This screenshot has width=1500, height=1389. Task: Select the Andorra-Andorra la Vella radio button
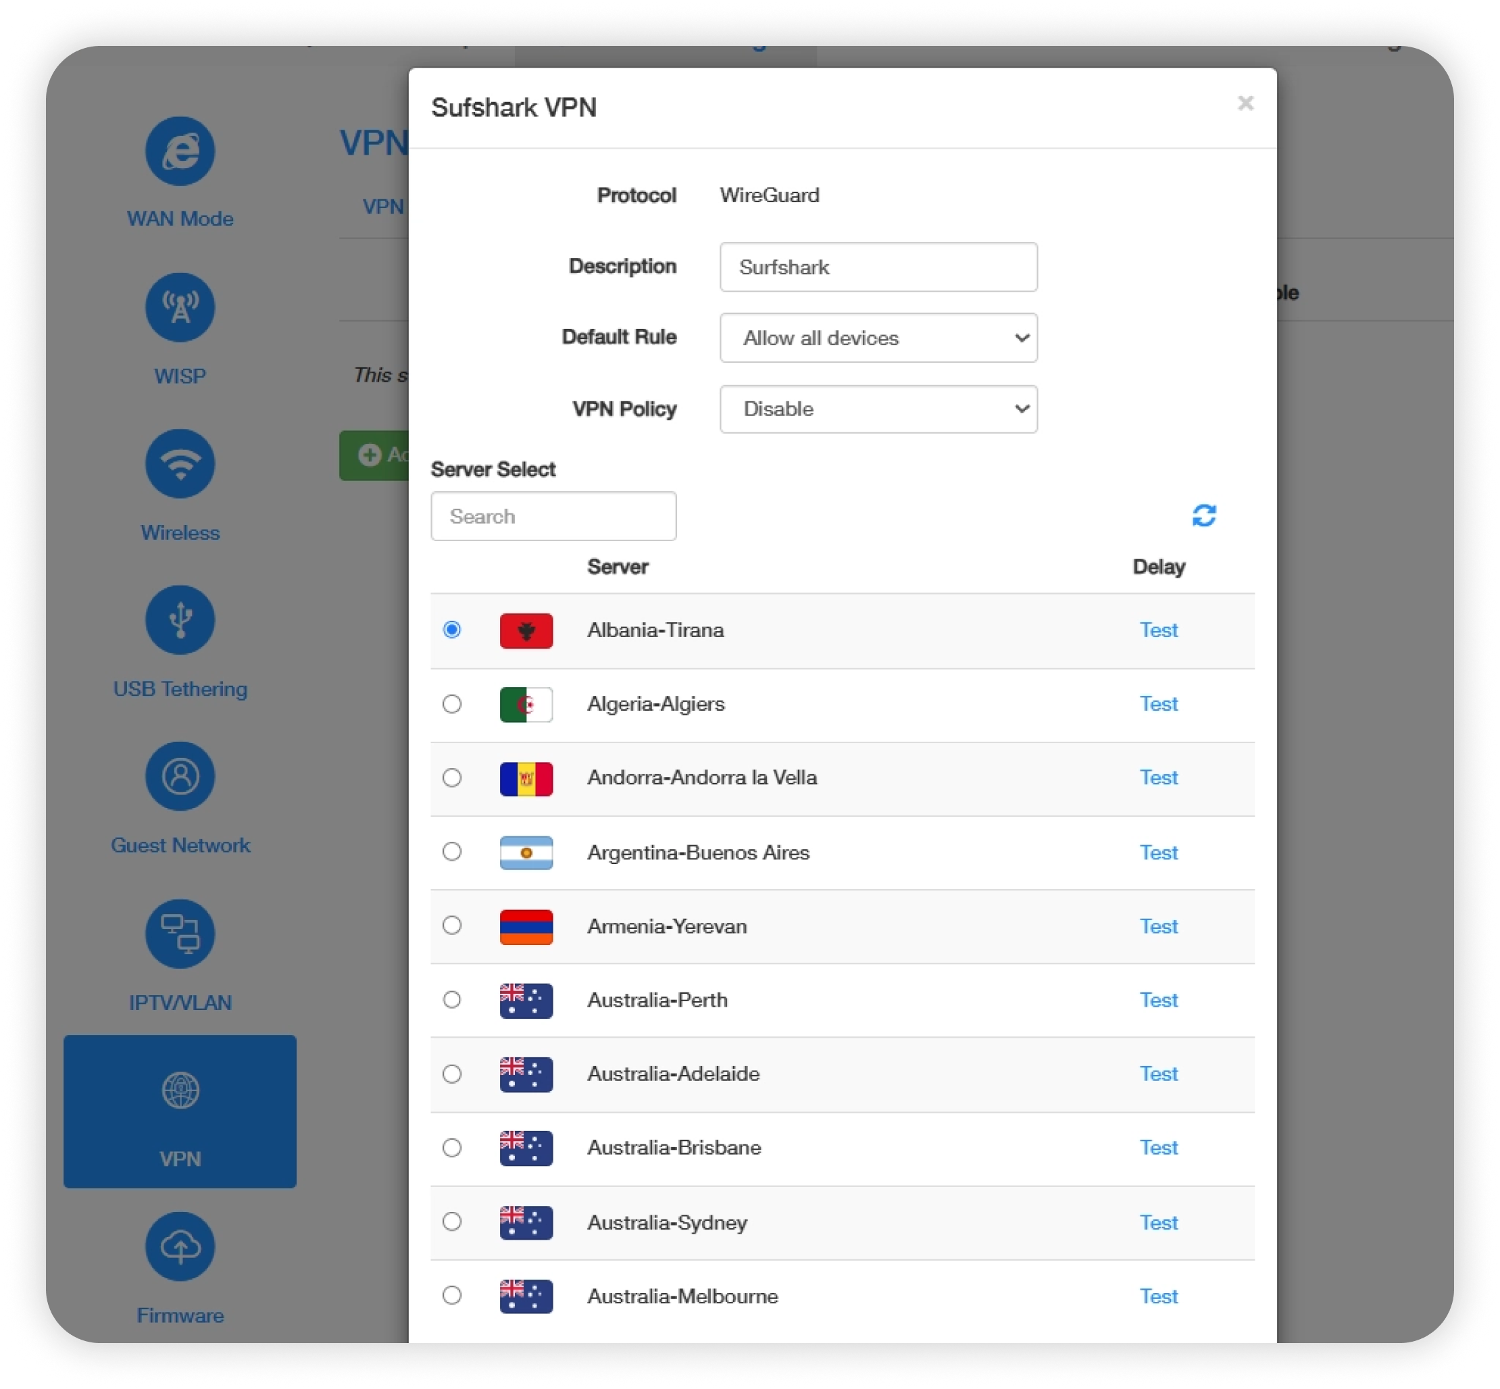[x=452, y=777]
